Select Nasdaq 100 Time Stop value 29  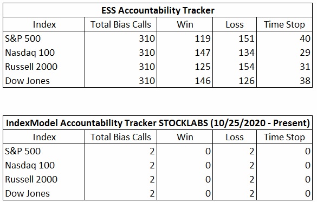[x=305, y=53]
